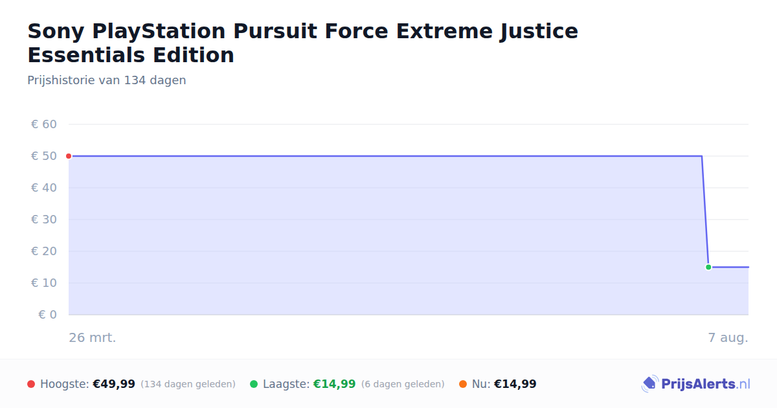Click the 26 mrt. start date label

coord(93,337)
